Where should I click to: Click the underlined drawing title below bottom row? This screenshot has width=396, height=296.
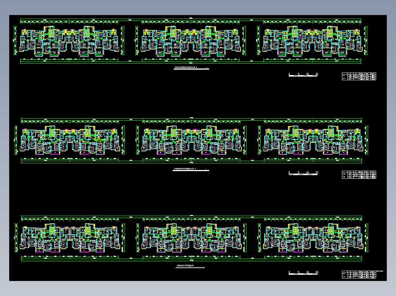click(x=190, y=267)
